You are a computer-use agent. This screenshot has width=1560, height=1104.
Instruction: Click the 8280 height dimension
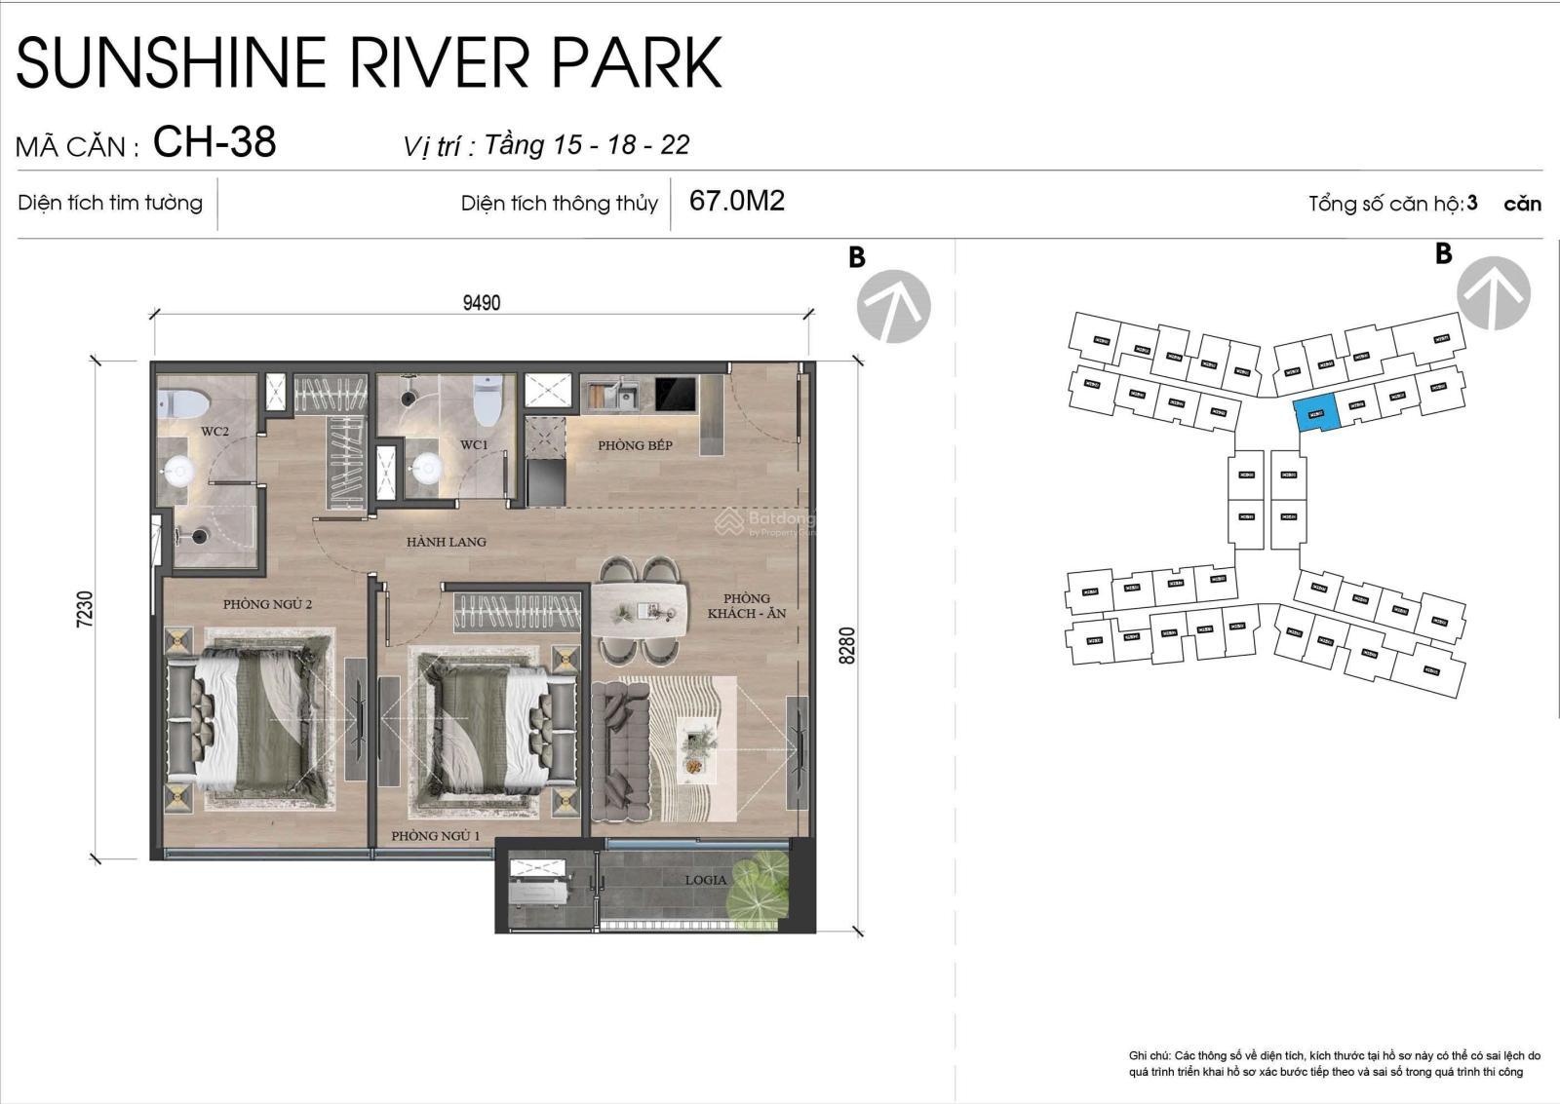847,645
